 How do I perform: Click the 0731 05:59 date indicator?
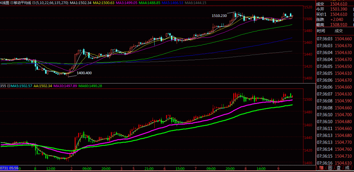tap(9, 168)
